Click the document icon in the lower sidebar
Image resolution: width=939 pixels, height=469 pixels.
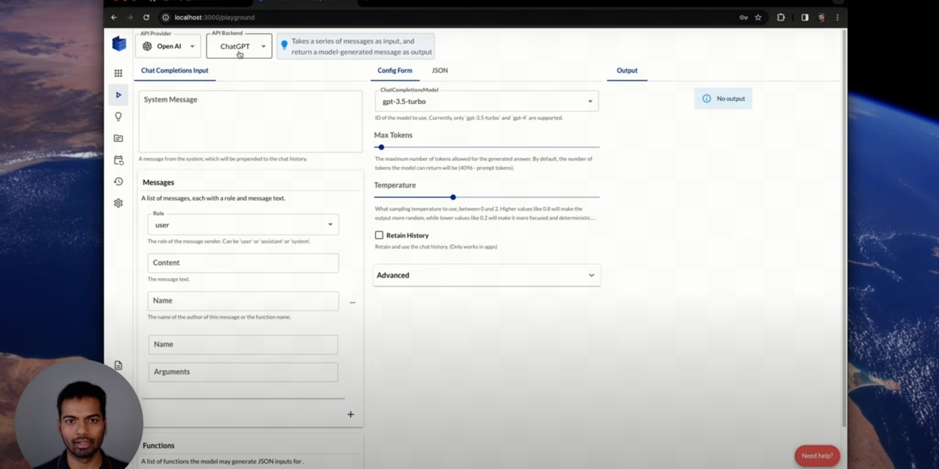point(118,365)
